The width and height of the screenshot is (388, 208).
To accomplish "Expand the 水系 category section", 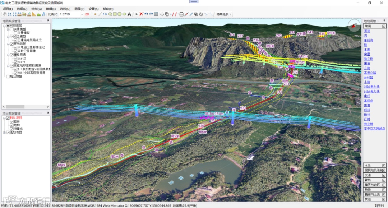I will pyautogui.click(x=384, y=166).
